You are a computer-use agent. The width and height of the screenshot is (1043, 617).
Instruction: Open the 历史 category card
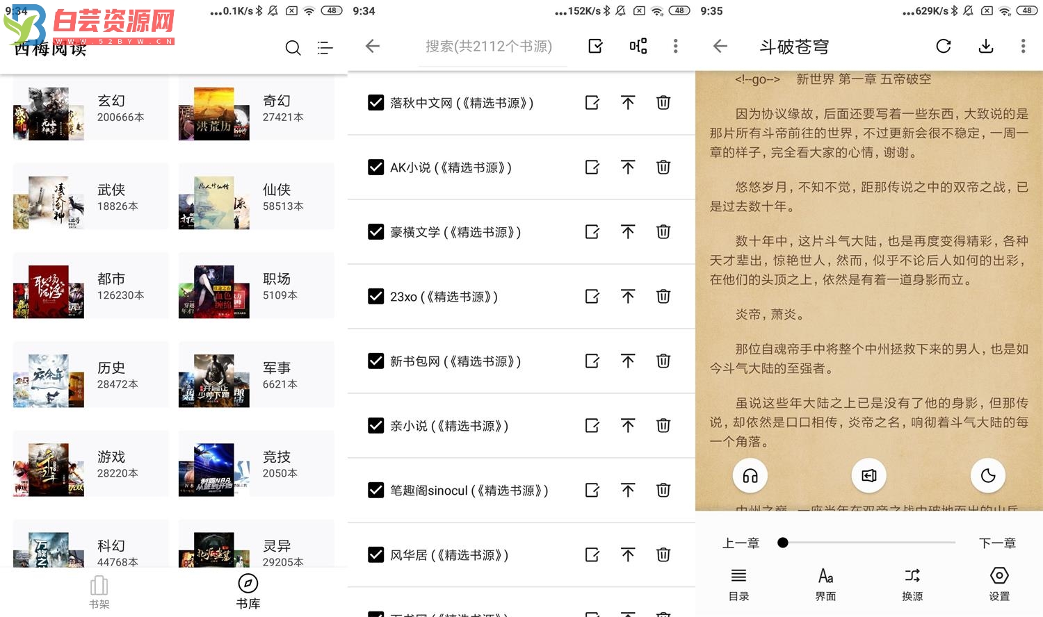[x=91, y=375]
